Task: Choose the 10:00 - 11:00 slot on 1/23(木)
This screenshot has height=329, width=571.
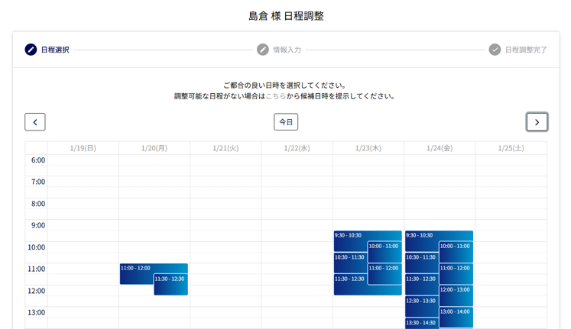Action: coord(385,252)
